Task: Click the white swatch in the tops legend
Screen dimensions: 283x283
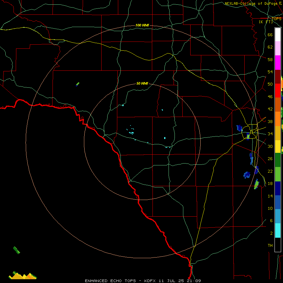Action: (x=278, y=35)
